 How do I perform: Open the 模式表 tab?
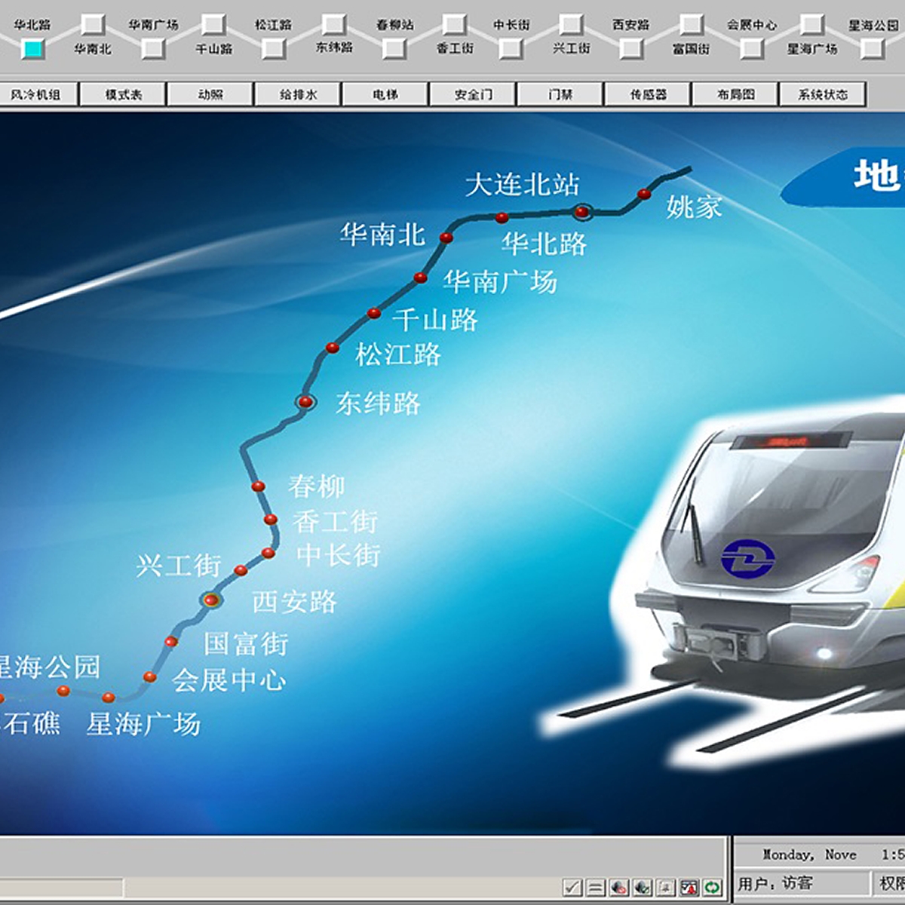click(x=124, y=94)
